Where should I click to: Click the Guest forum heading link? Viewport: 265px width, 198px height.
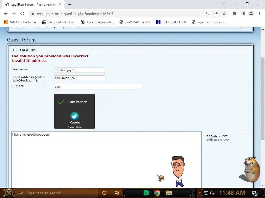21,40
